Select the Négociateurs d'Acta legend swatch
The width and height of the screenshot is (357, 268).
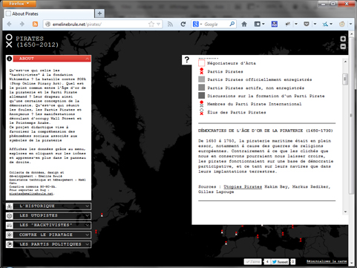(x=201, y=63)
